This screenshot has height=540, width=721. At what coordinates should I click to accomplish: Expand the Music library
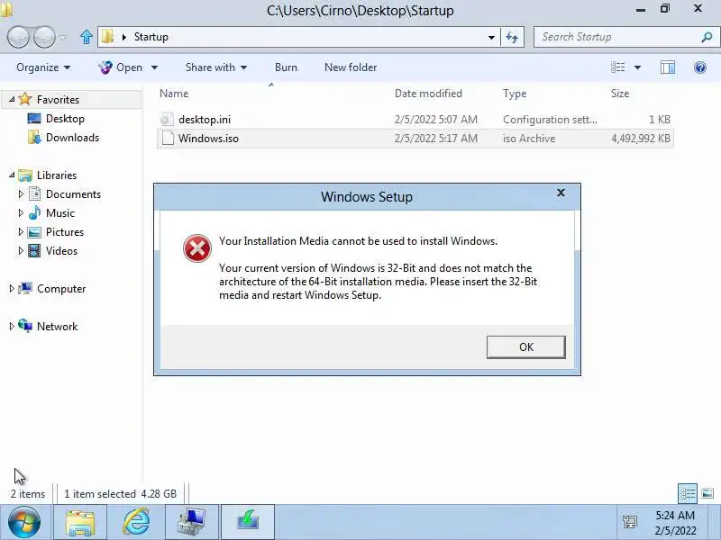point(20,213)
